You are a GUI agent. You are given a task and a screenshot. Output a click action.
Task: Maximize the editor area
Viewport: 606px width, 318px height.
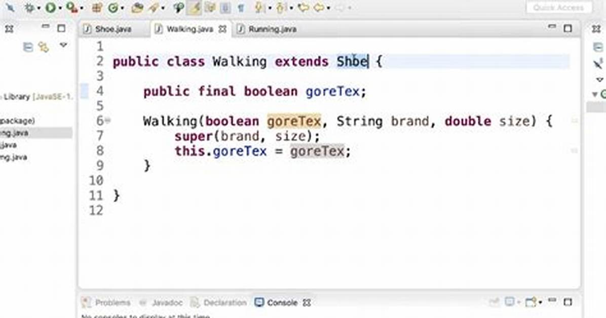[x=567, y=28]
